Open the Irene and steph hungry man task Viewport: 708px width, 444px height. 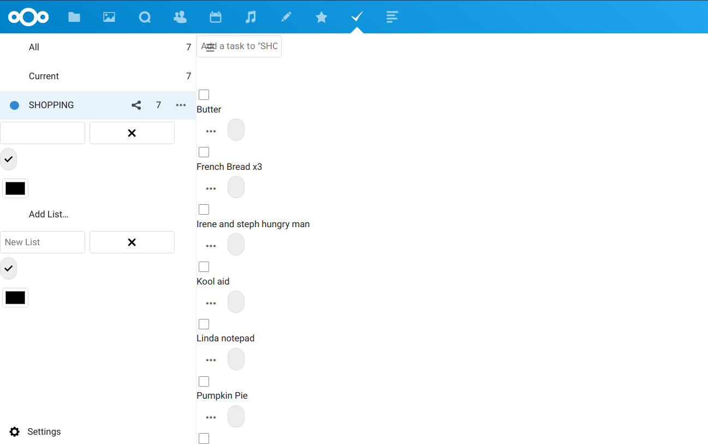tap(253, 224)
